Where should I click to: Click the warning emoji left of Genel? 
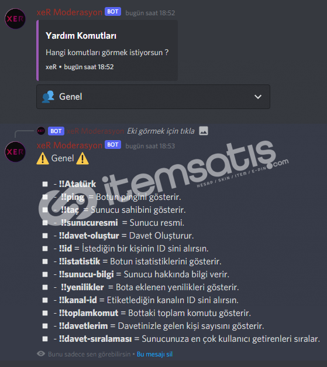43,158
